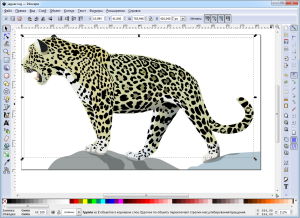Activate the Zoom magnifier tool
This screenshot has height=218, width=300.
[6, 52]
